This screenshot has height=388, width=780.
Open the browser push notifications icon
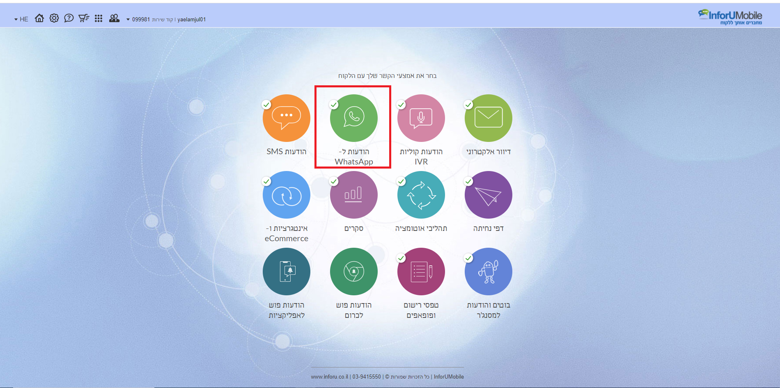point(354,272)
